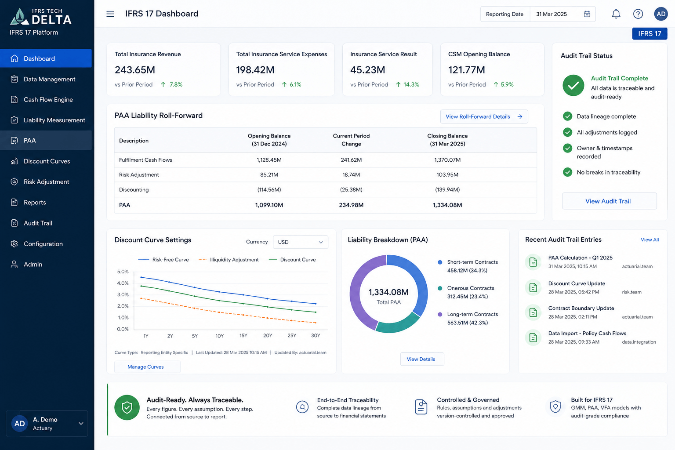675x450 pixels.
Task: Click the Configuration gear icon
Action: coord(14,244)
